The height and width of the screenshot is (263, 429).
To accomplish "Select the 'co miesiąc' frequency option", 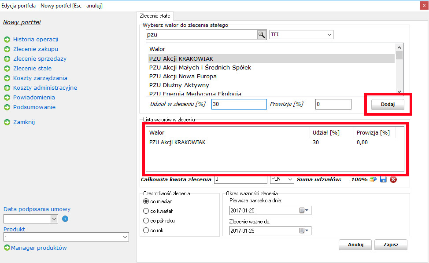I will [146, 201].
